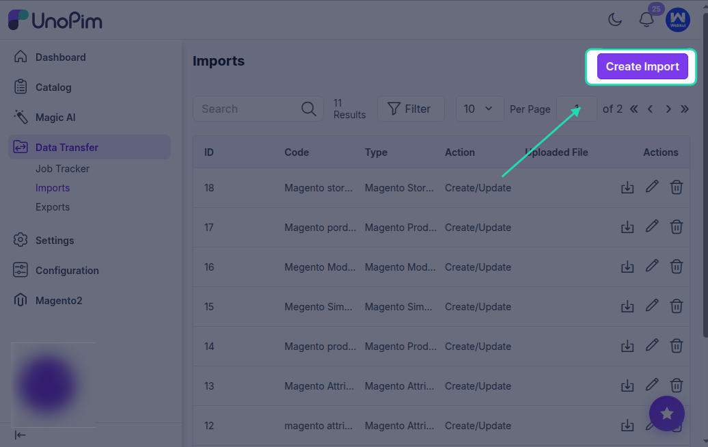
Task: Click code cell "Magento pord..."
Action: tap(320, 228)
